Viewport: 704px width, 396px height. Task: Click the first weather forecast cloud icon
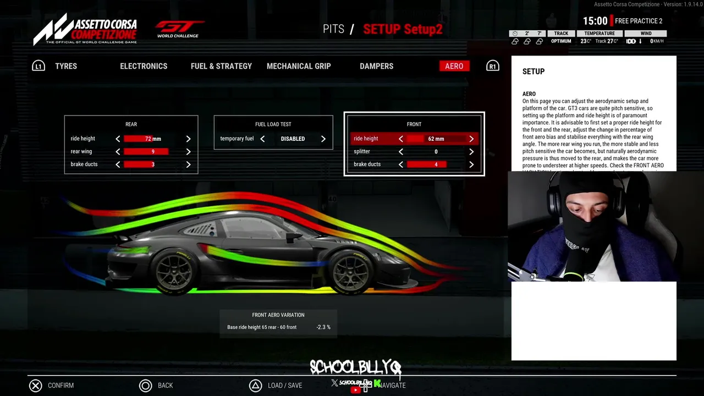click(515, 41)
